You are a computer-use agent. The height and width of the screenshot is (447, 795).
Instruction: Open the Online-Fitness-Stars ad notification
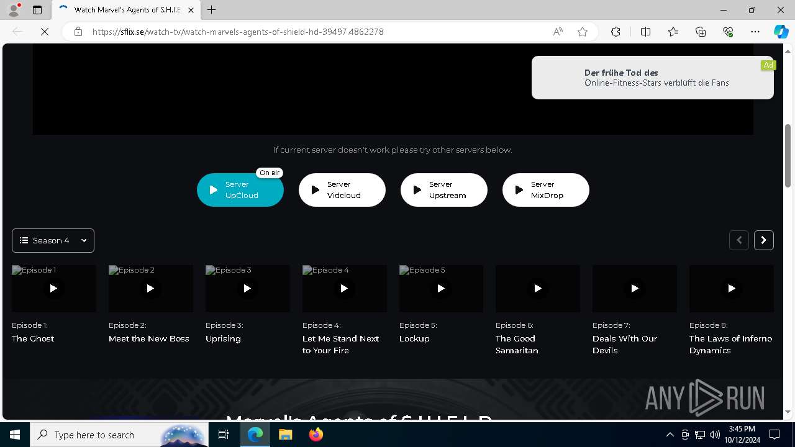point(653,78)
